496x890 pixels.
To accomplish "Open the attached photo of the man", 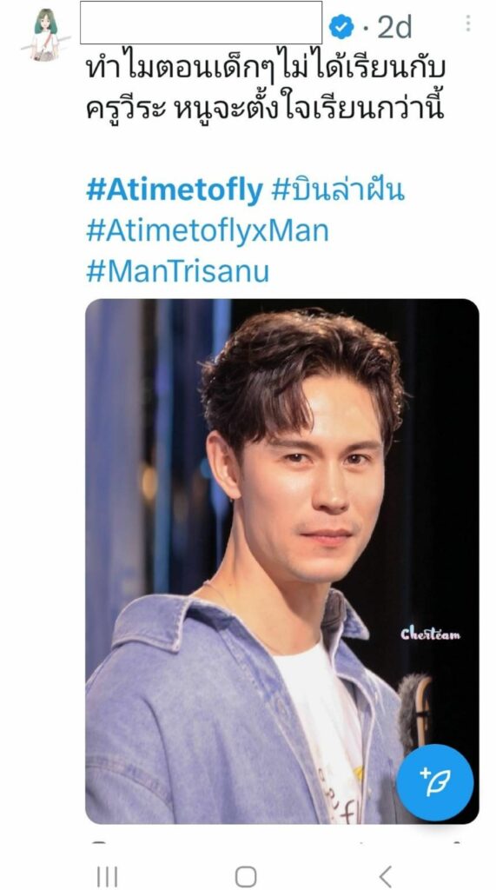I will (x=282, y=561).
